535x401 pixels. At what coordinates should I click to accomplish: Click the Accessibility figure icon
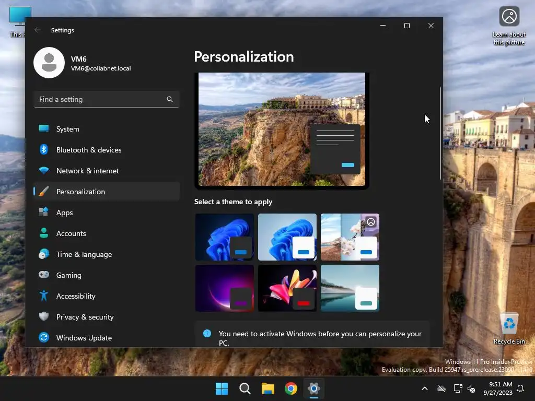pyautogui.click(x=44, y=296)
